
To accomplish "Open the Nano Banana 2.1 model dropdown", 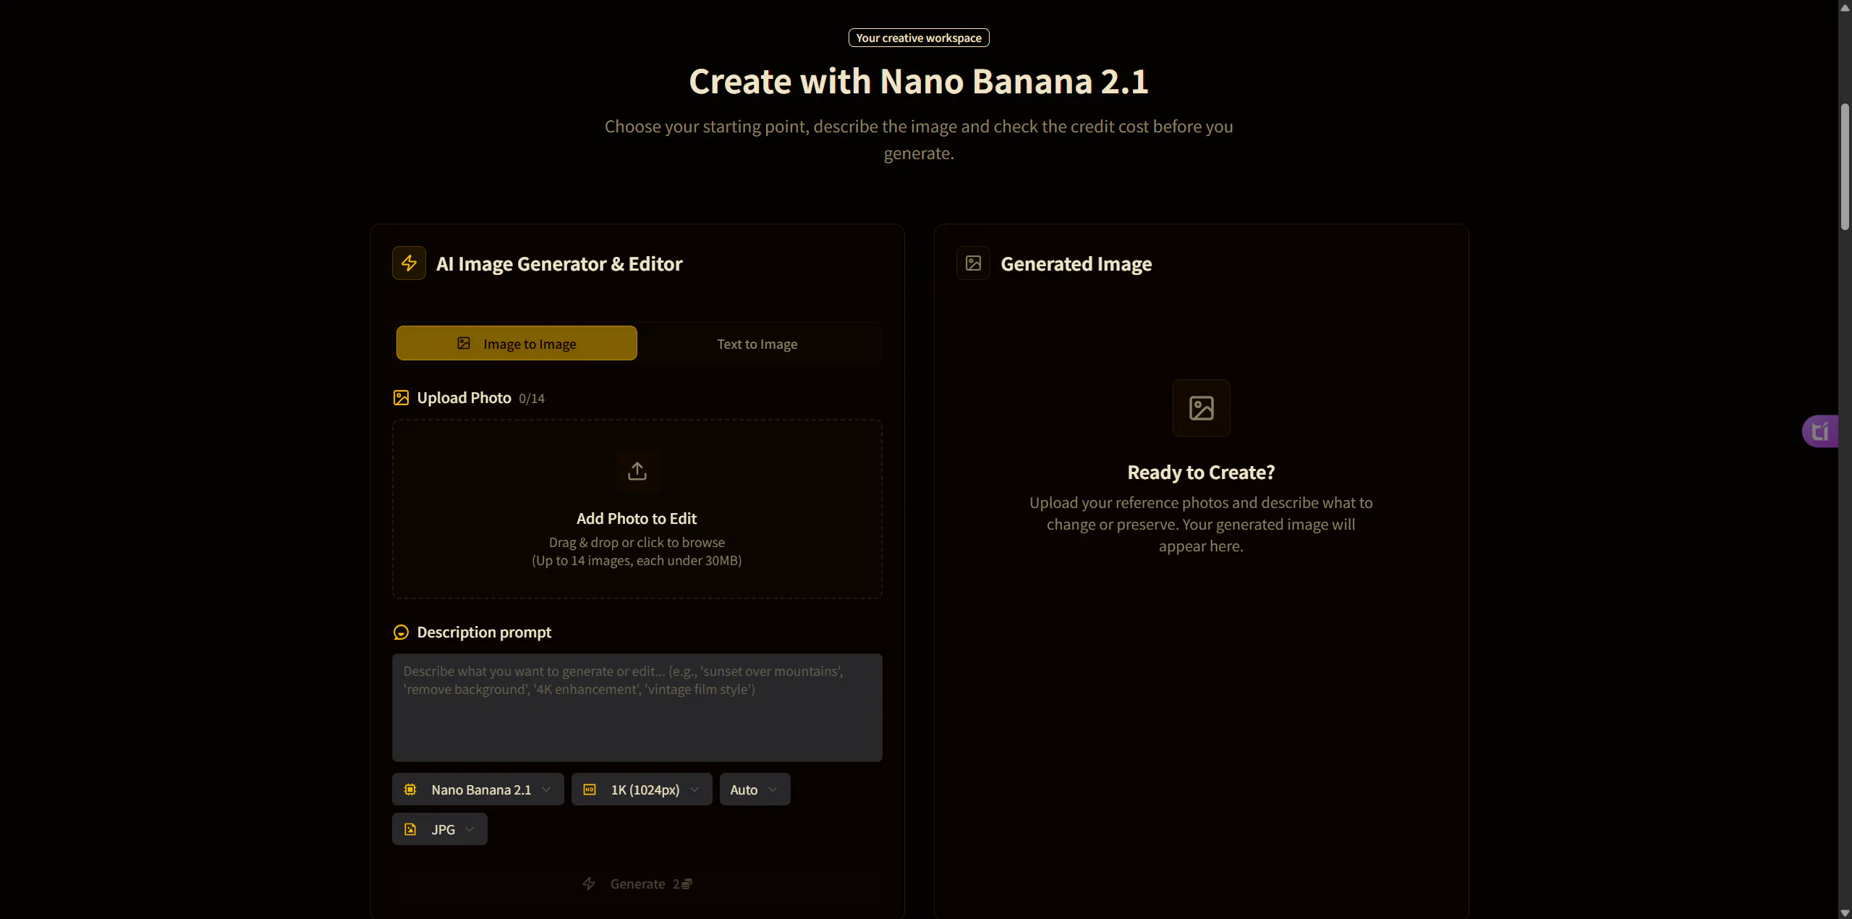I will (477, 789).
